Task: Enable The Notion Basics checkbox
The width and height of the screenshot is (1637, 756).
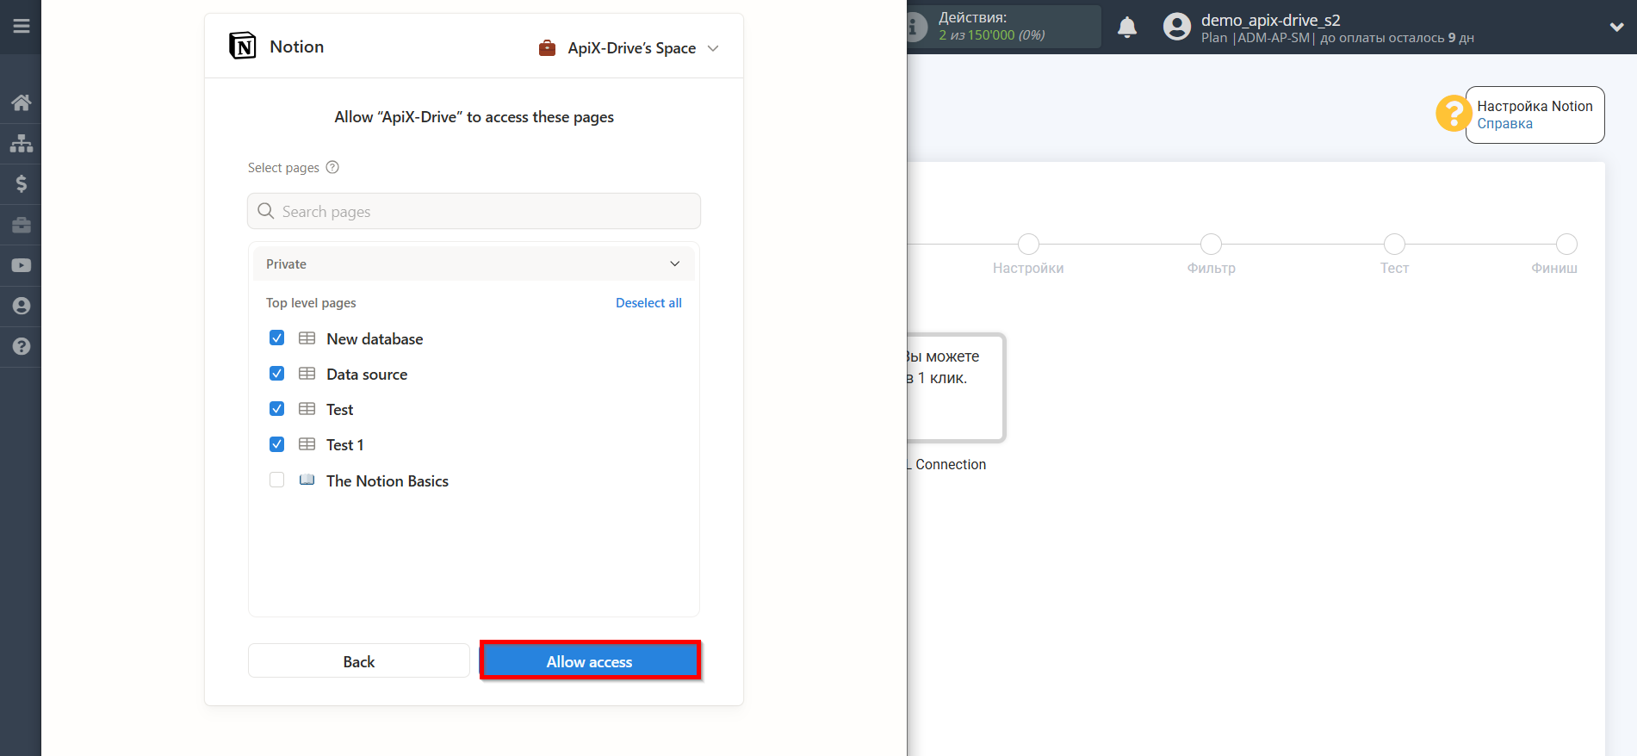Action: point(276,480)
